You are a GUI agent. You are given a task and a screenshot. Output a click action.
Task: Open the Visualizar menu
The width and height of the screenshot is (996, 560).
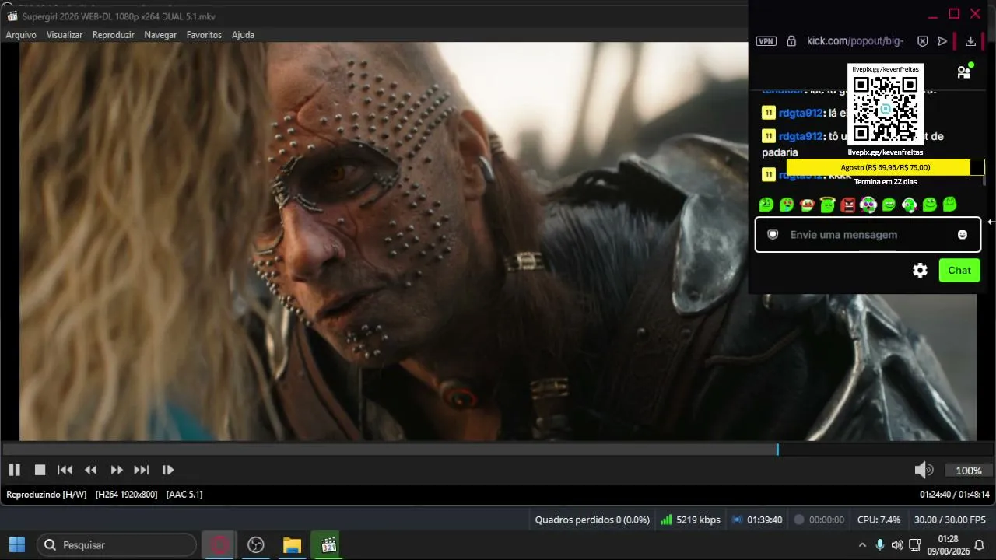point(65,35)
